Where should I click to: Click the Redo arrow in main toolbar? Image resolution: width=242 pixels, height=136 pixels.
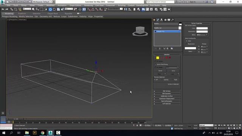[x=7, y=9]
